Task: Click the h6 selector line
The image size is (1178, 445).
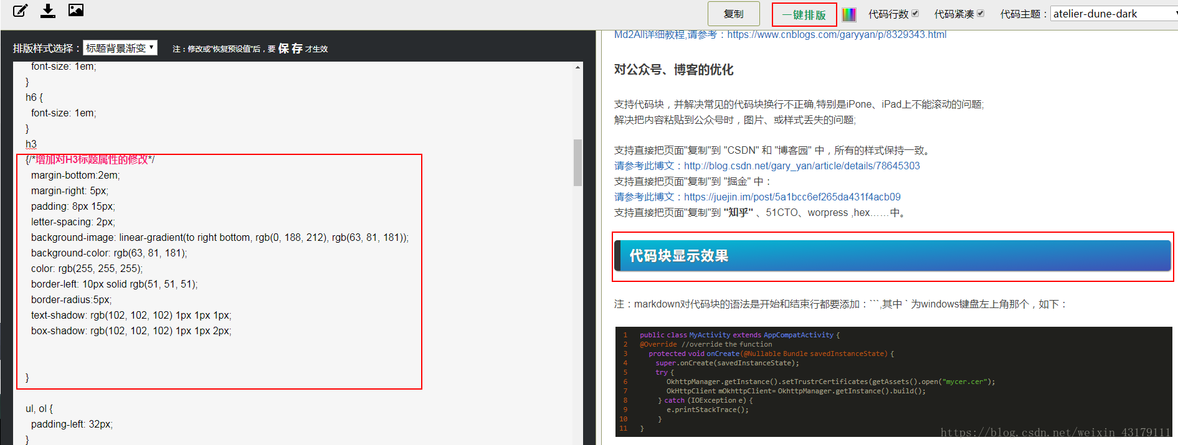Action: point(34,98)
